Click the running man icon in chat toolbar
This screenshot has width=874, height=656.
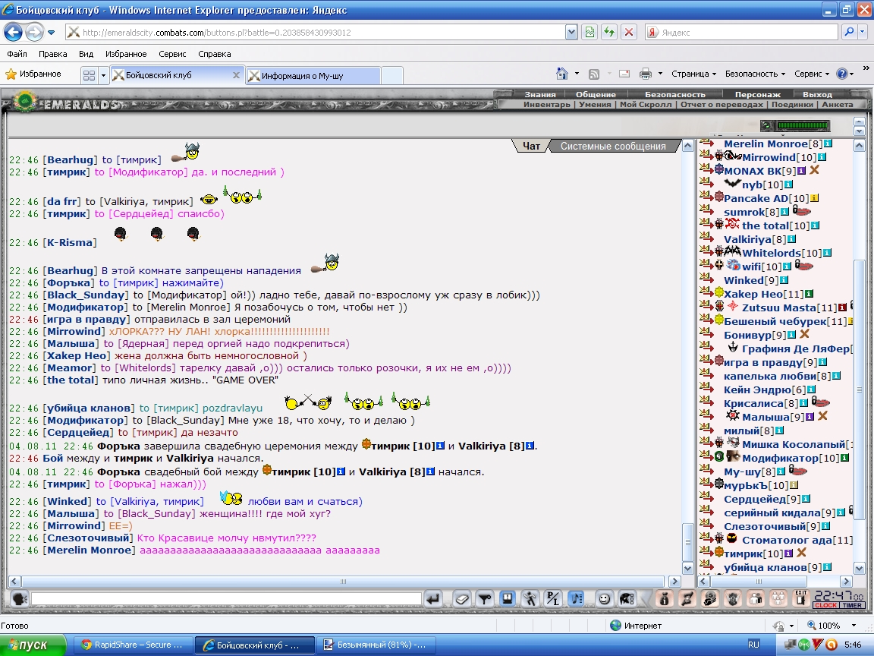530,600
